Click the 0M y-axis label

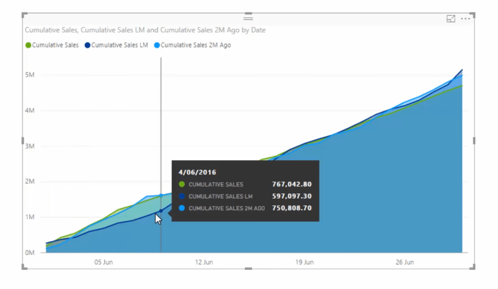(x=30, y=252)
